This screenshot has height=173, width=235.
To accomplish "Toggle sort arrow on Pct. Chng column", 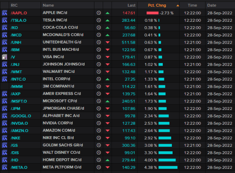I will point(177,6).
